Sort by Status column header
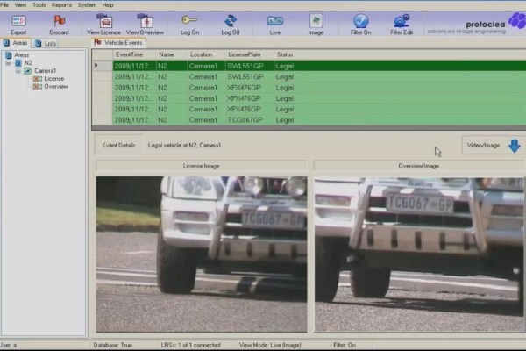Screen dimensions: 526x351 click(x=285, y=54)
